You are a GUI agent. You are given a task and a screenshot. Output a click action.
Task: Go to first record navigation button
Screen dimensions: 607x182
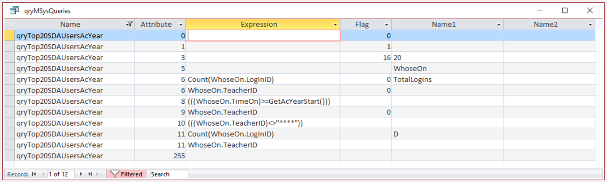[34, 174]
